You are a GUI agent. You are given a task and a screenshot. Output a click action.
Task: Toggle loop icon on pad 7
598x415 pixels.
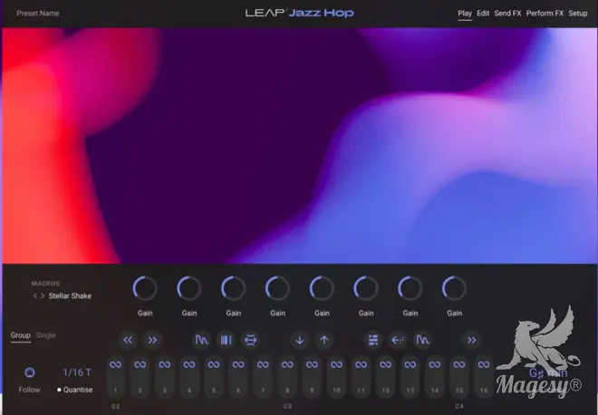263,364
